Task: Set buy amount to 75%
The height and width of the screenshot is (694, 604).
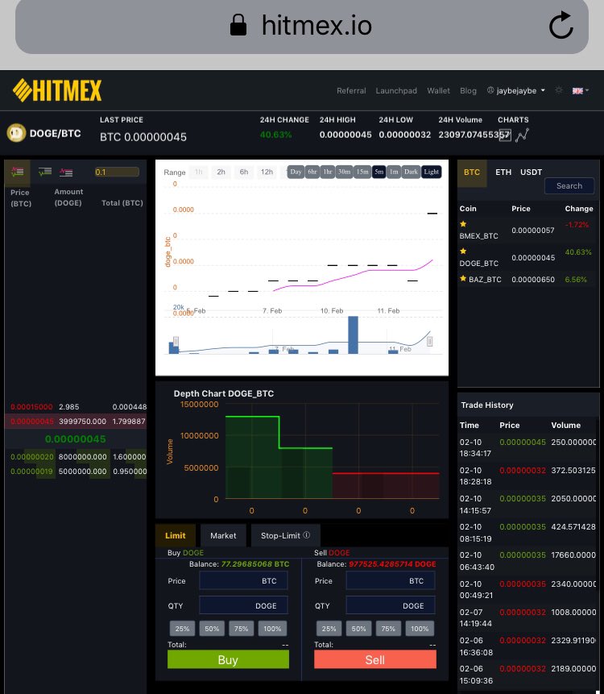Action: pos(241,629)
